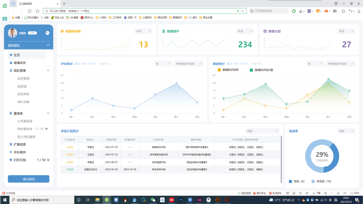363x204 pixels.
Task: Click the return arrow icon beside 张医生
Action: (x=47, y=33)
